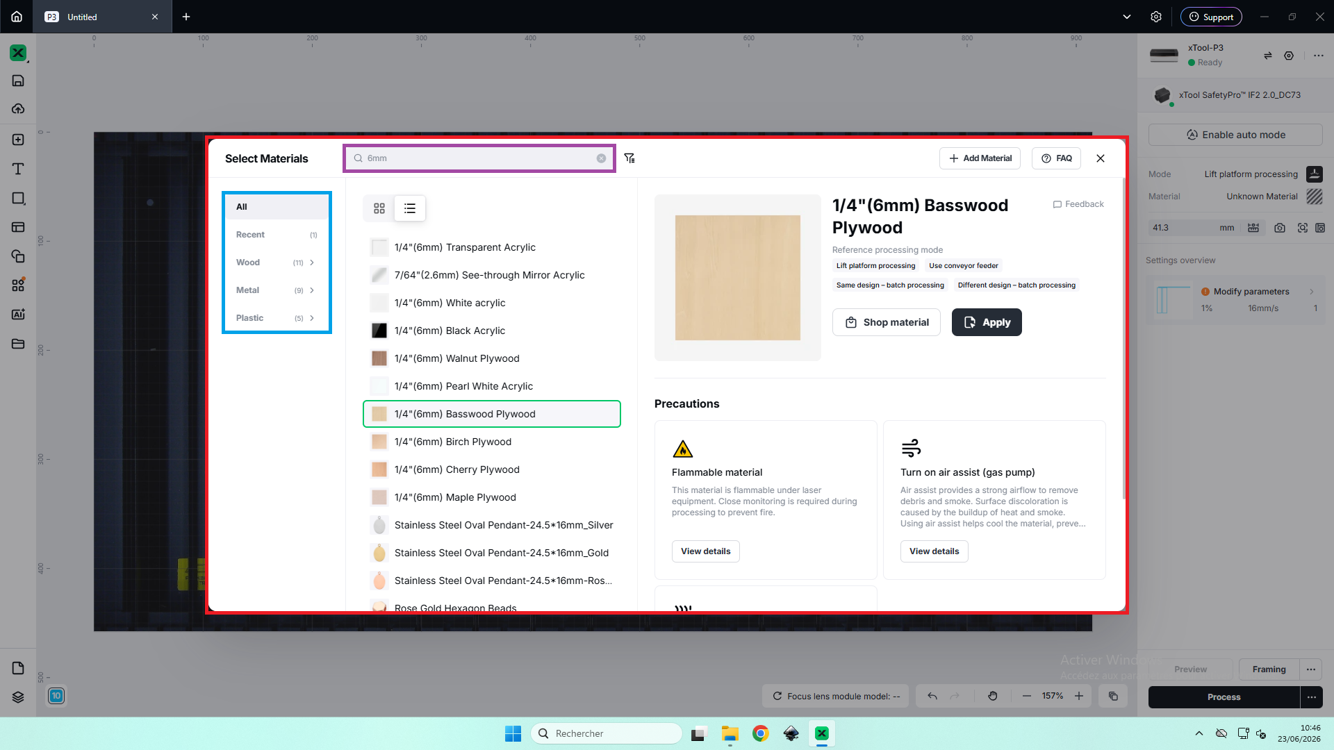The image size is (1334, 750).
Task: Click Use conveyor feeder tag
Action: coord(964,266)
